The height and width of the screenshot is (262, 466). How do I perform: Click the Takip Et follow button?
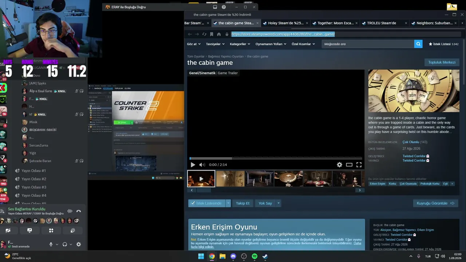coord(242,203)
